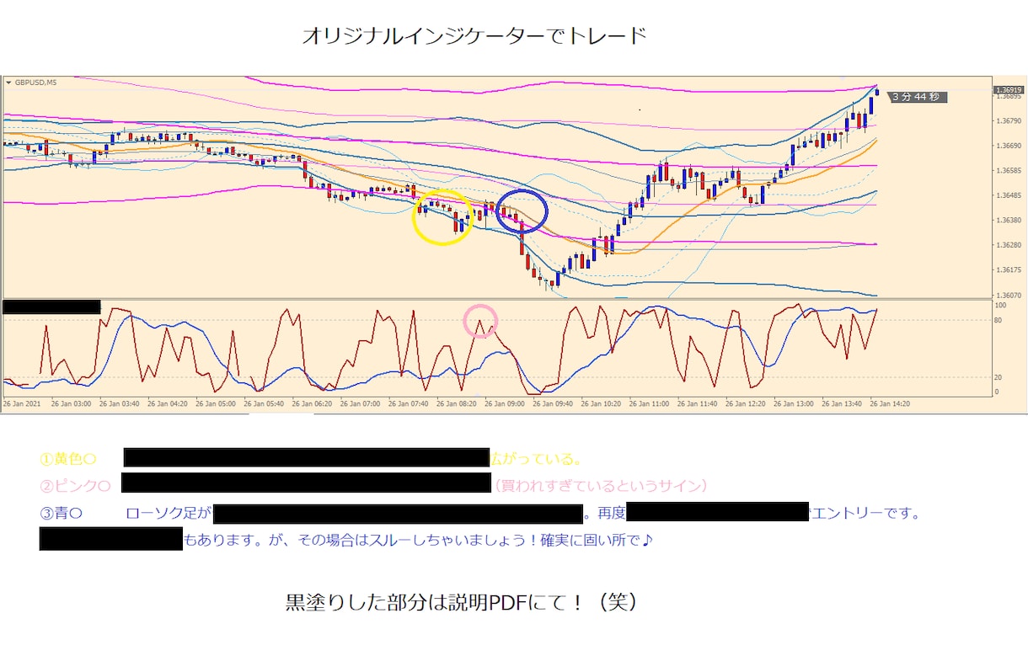Screen dimensions: 1028x656
Task: Select the GBPUSD,M5 chart symbol label
Action: click(35, 83)
